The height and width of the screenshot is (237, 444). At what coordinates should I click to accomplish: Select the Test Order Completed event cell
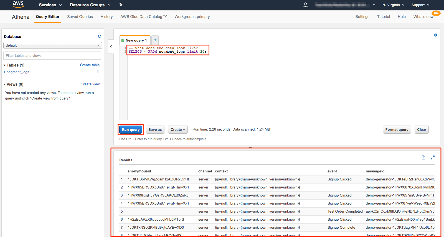point(345,211)
